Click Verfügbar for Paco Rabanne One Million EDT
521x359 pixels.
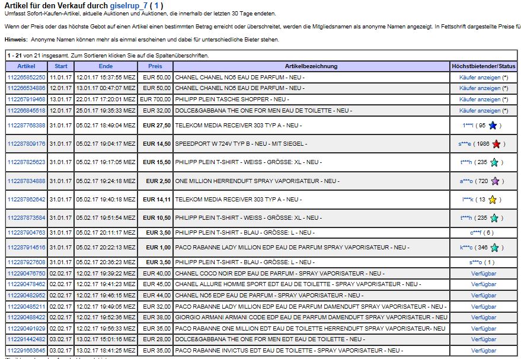click(x=484, y=328)
